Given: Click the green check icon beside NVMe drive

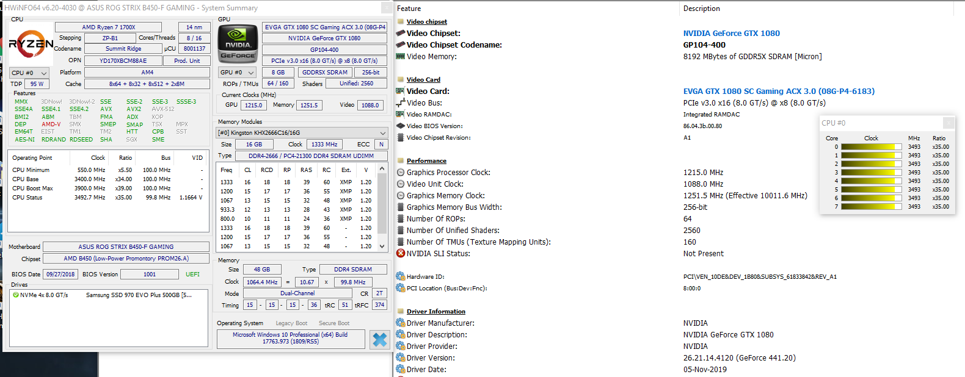Looking at the screenshot, I should tap(16, 295).
